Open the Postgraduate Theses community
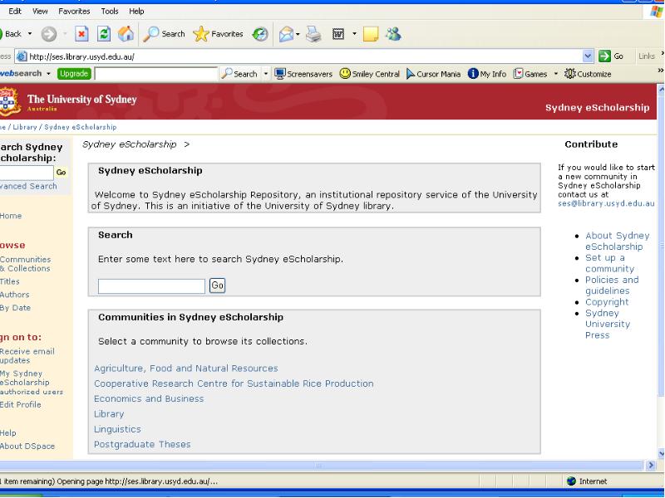 point(142,445)
